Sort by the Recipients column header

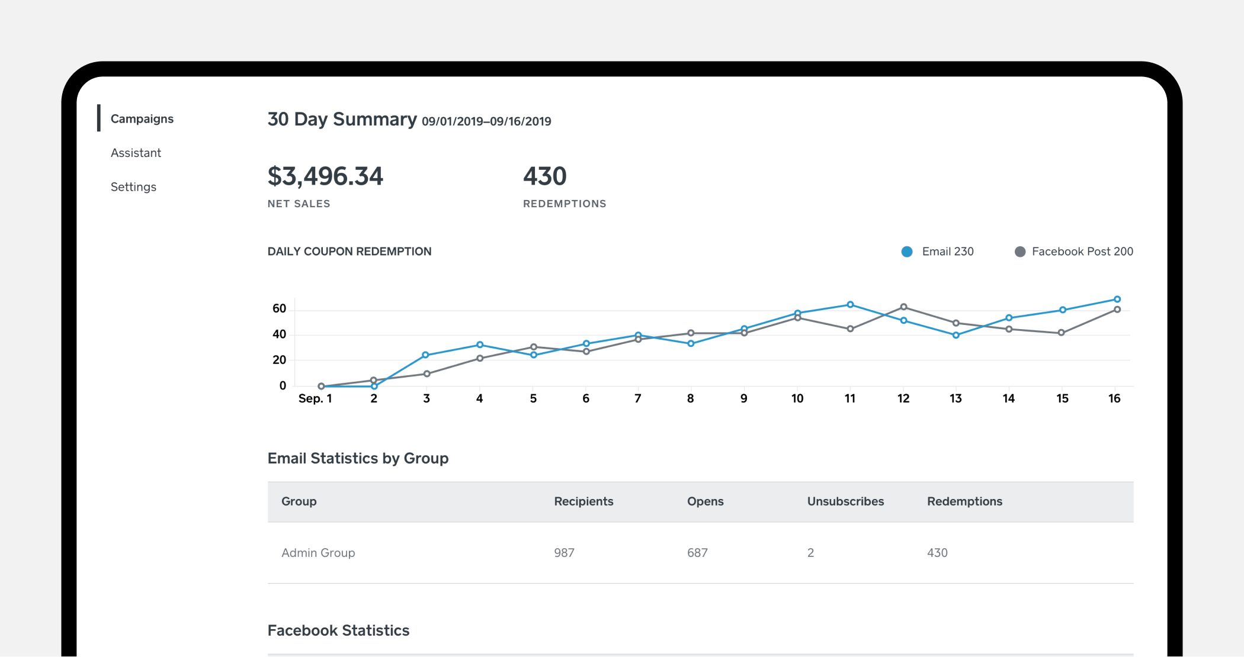[x=583, y=501]
